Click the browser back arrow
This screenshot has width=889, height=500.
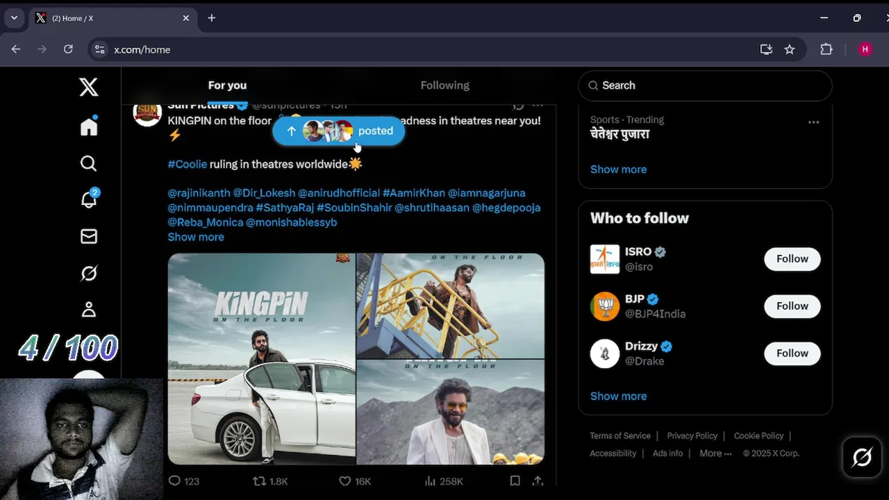pyautogui.click(x=16, y=49)
